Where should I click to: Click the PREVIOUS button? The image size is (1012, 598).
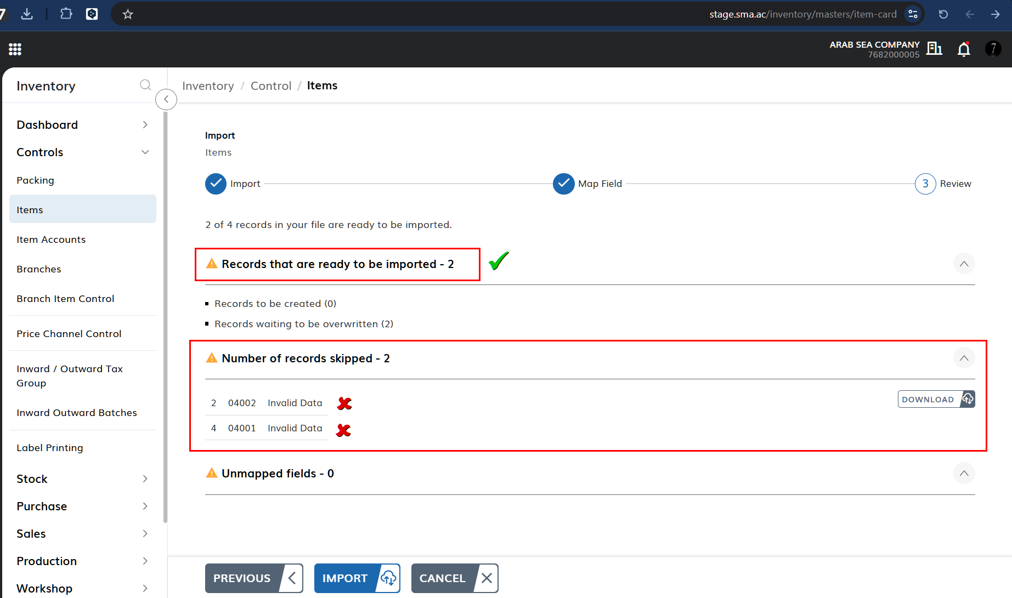coord(254,578)
